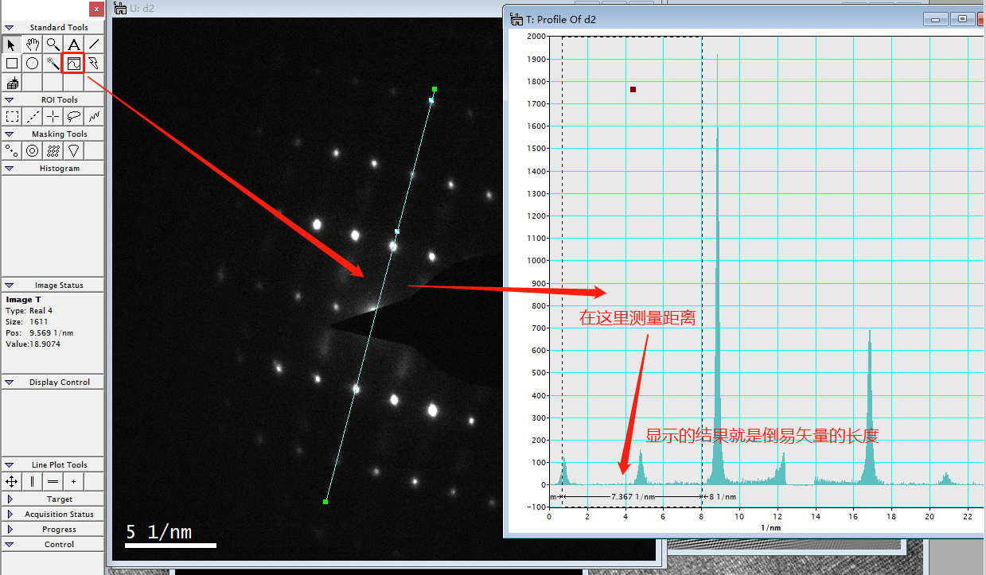
Task: Select the line plot move tool
Action: [x=11, y=481]
